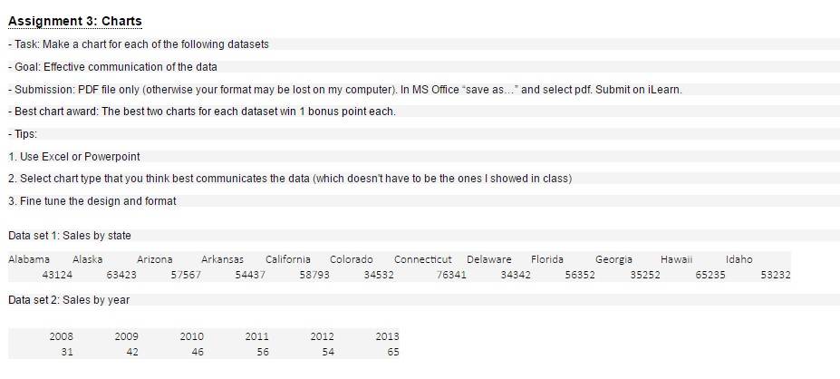840x379 pixels.
Task: Click the Data set 2: Sales by year label
Action: (69, 300)
